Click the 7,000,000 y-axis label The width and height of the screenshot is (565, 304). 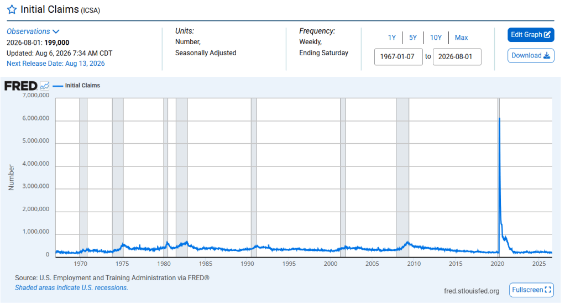coord(36,96)
